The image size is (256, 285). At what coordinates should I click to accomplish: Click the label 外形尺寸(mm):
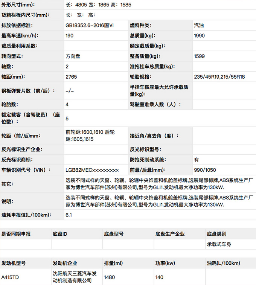[x=18, y=5]
